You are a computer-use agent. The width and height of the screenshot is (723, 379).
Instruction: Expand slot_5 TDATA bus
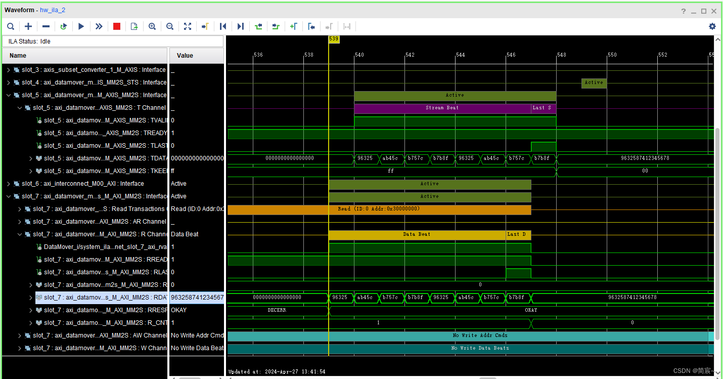(31, 158)
